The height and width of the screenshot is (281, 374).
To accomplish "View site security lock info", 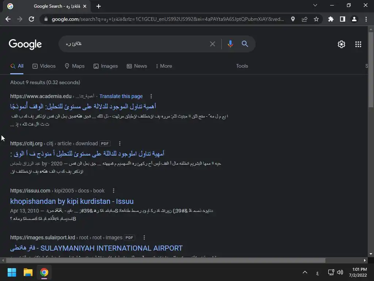I will (x=46, y=19).
